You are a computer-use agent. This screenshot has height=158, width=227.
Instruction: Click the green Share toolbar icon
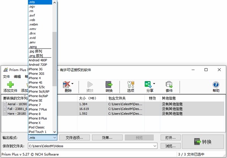(148, 85)
